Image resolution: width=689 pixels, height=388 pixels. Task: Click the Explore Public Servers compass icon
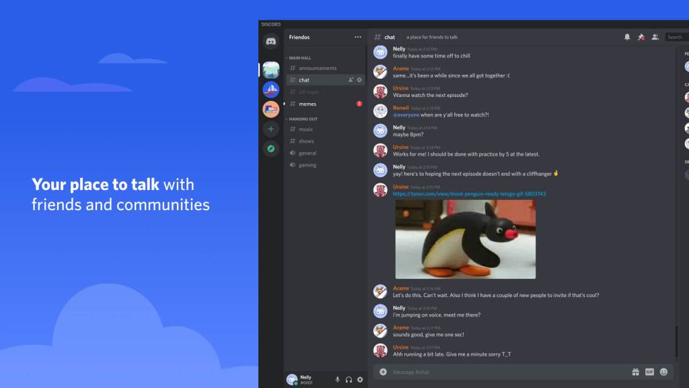(270, 149)
